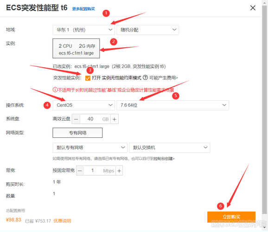Viewport: 268px width, 232px height.
Task: Open the 控制台创建 link
Action: point(164,159)
